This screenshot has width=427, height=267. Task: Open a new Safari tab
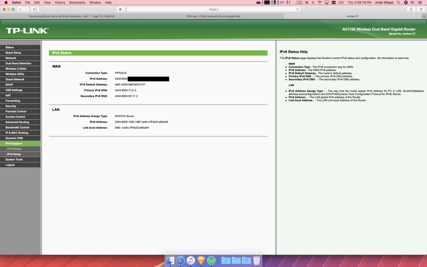[424, 16]
